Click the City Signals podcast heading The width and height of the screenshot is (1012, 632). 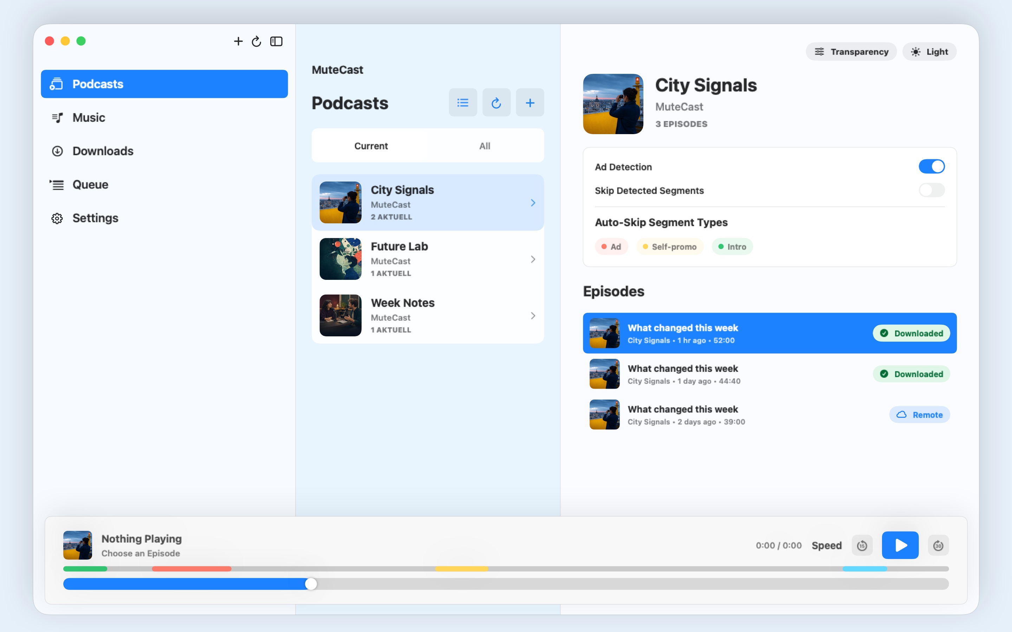706,85
